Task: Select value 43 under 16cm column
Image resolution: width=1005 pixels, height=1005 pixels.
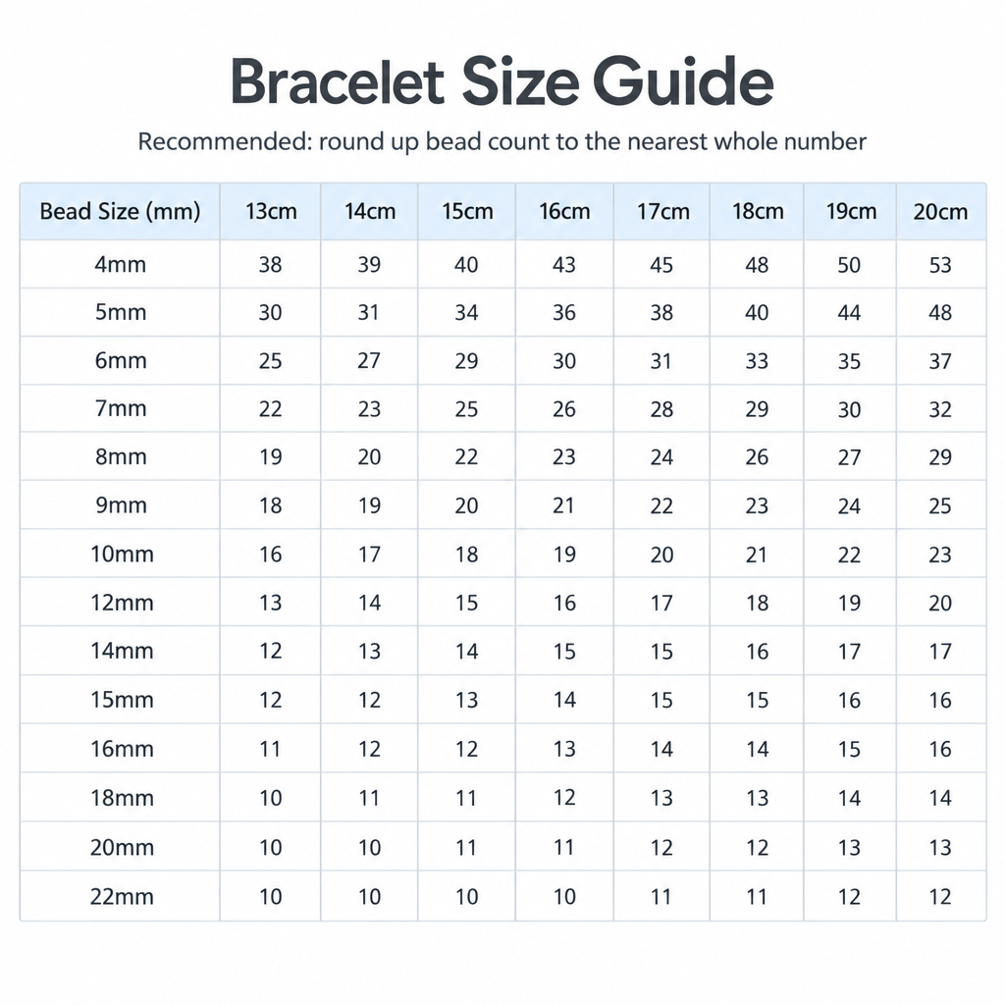Action: point(564,265)
